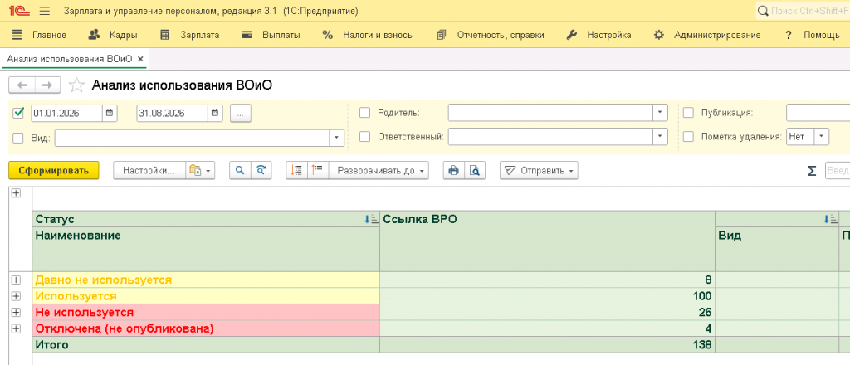Click the magnifier Find icon in toolbar
The height and width of the screenshot is (365, 850).
[x=240, y=171]
